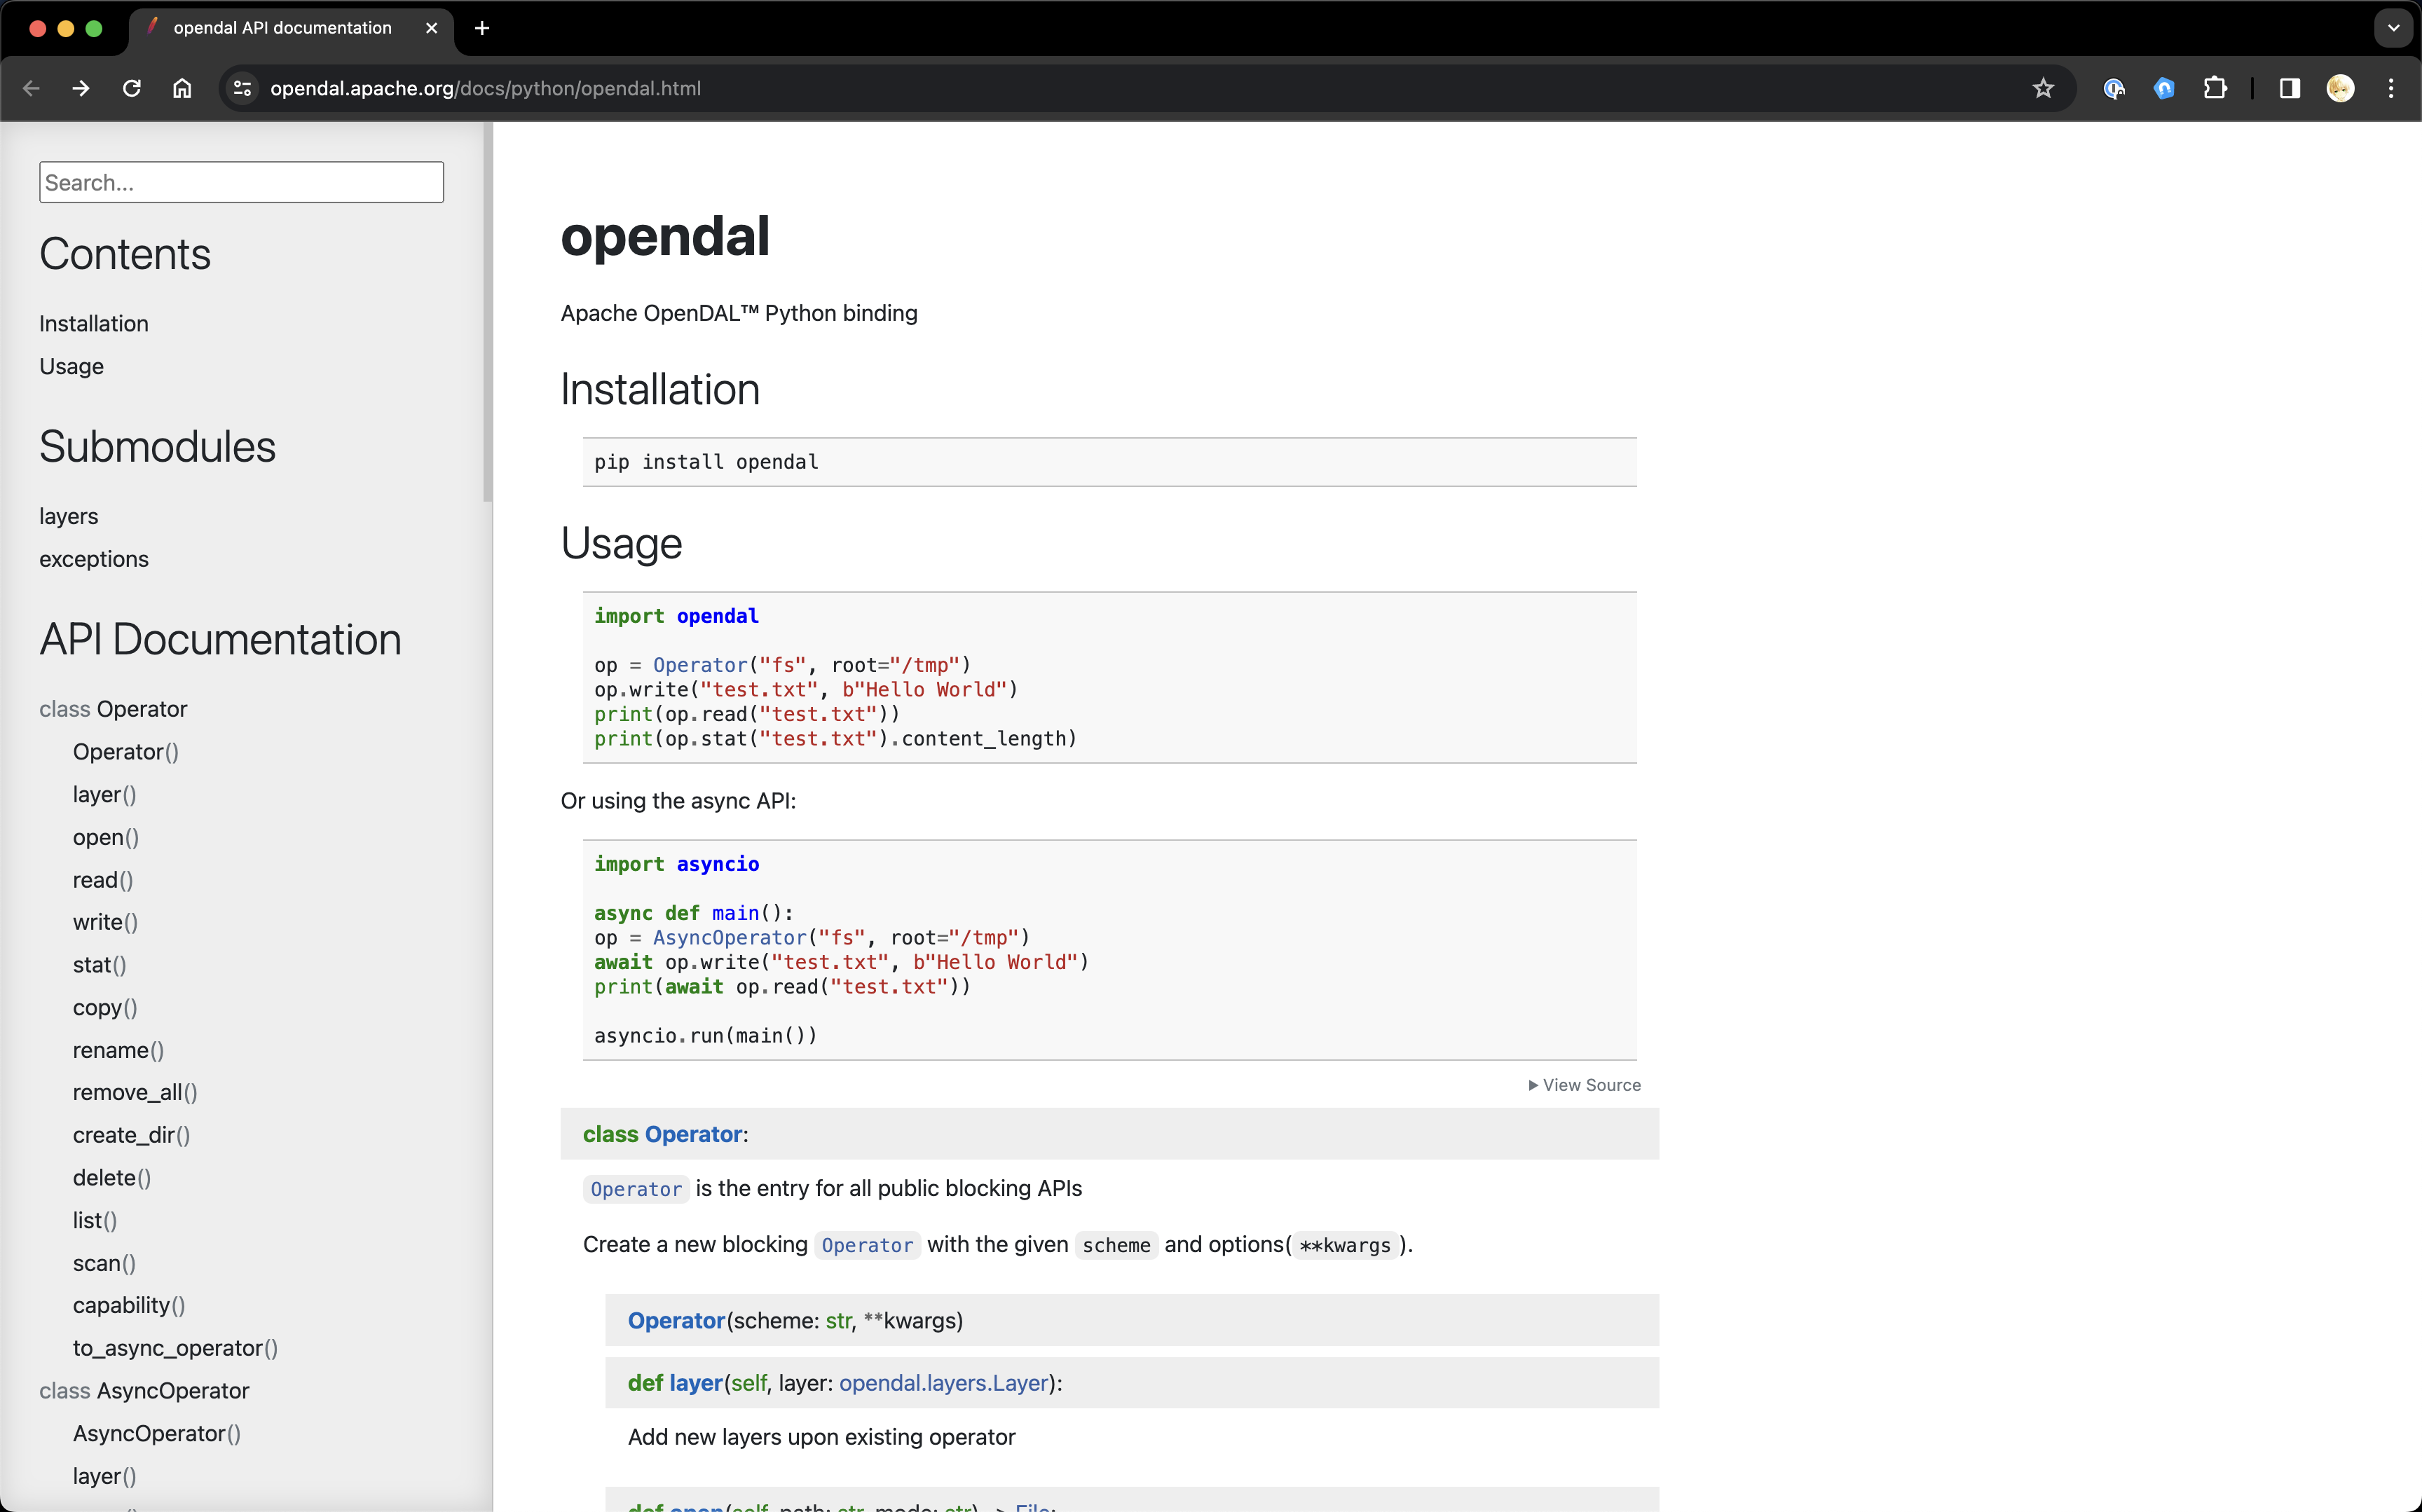Click def layer signature name

pos(696,1383)
